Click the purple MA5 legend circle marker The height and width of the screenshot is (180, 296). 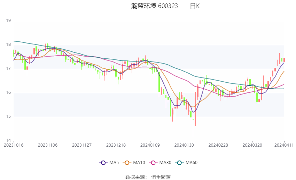103,162
